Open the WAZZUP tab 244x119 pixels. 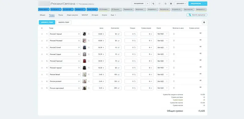[85, 15]
